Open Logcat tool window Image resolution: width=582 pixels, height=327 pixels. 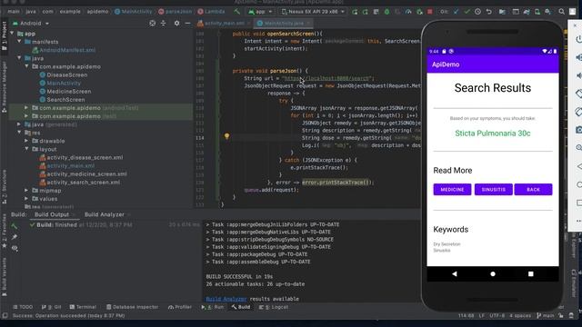(274, 307)
